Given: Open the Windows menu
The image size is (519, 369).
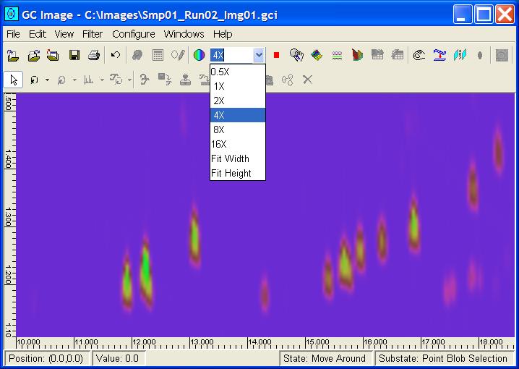Looking at the screenshot, I should [184, 34].
